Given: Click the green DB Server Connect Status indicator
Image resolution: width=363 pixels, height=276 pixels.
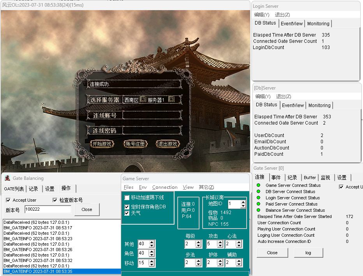Looking at the screenshot, I should click(x=259, y=192).
